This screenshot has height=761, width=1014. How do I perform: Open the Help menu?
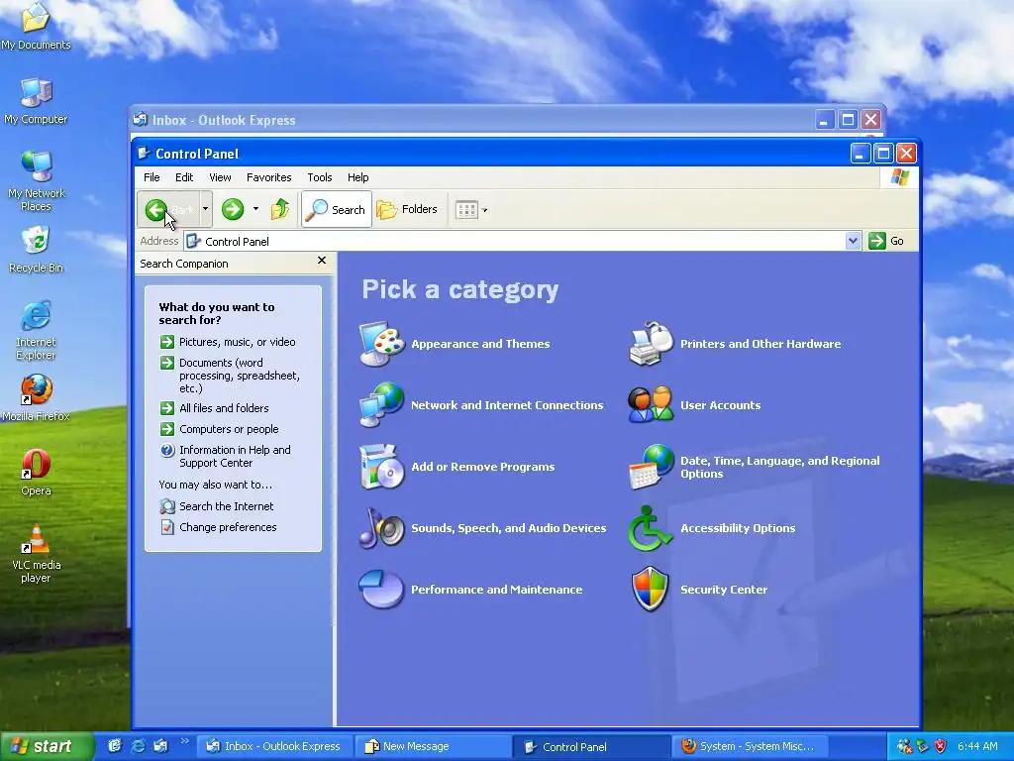click(357, 177)
